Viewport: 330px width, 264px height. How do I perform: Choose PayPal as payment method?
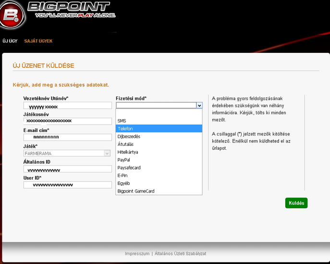124,160
